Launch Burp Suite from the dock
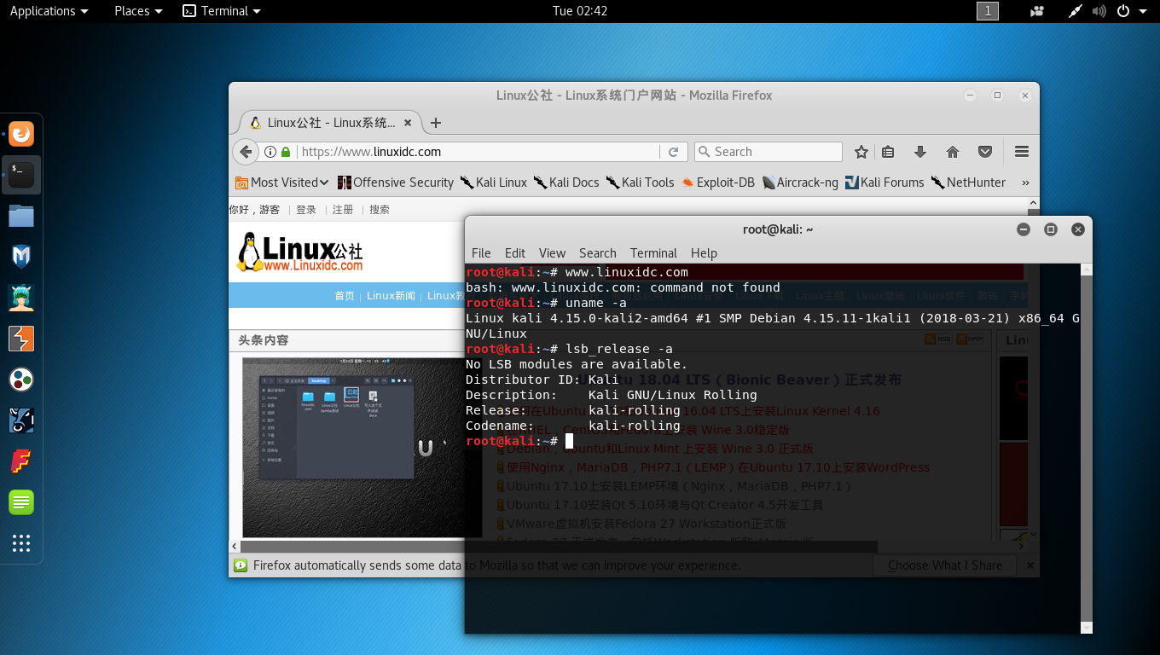Image resolution: width=1160 pixels, height=655 pixels. coord(21,339)
